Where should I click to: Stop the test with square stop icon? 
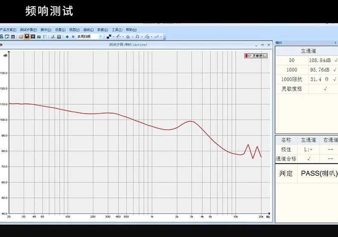click(x=73, y=37)
